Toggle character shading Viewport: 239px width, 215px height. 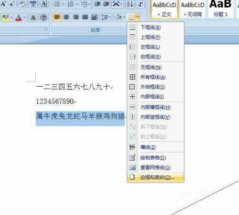(33, 17)
